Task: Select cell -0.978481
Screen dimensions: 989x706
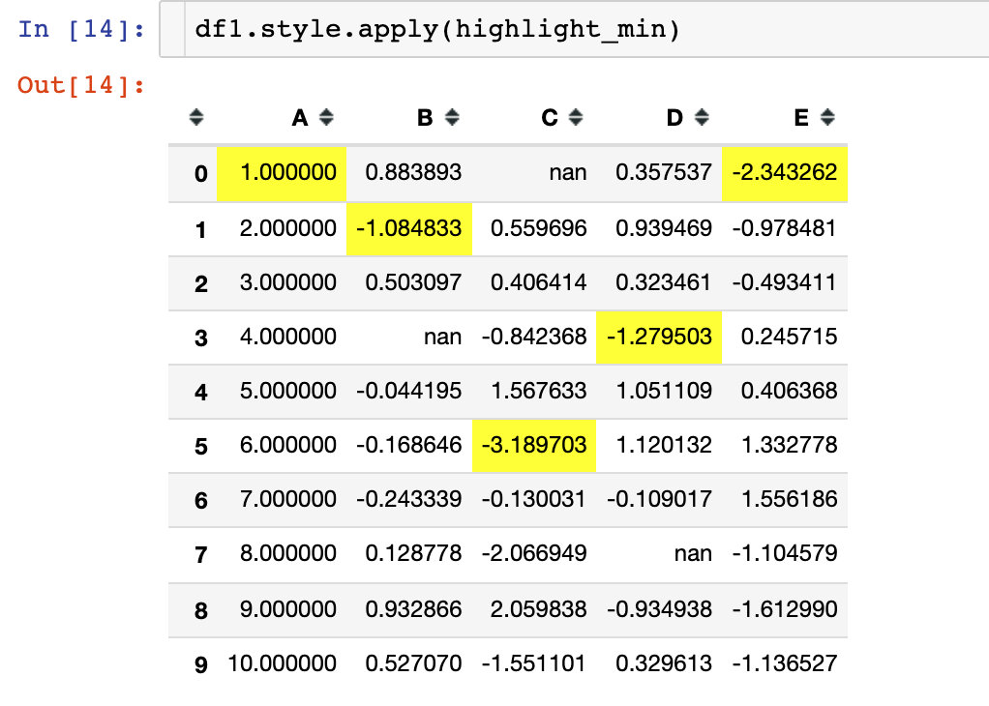Action: pos(784,229)
